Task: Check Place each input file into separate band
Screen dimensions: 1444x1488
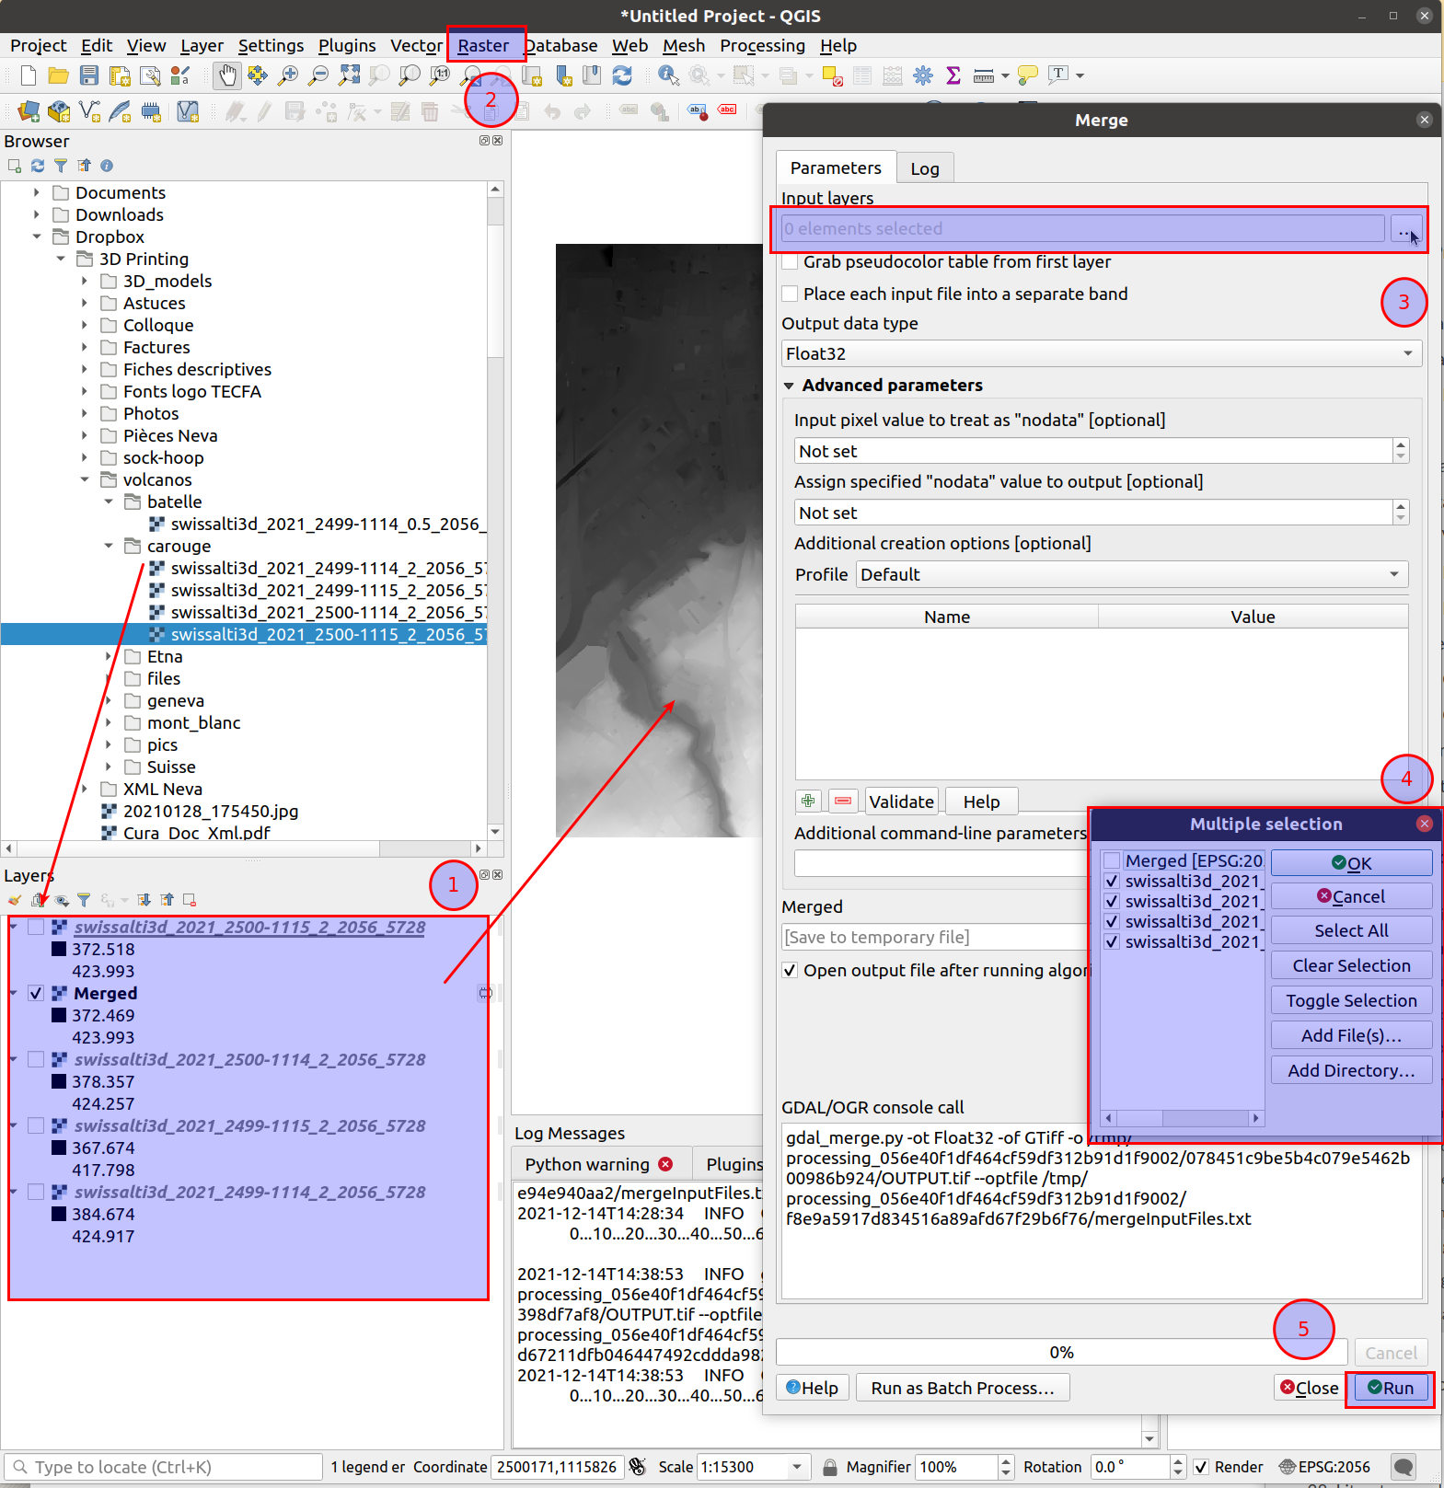Action: pos(790,294)
